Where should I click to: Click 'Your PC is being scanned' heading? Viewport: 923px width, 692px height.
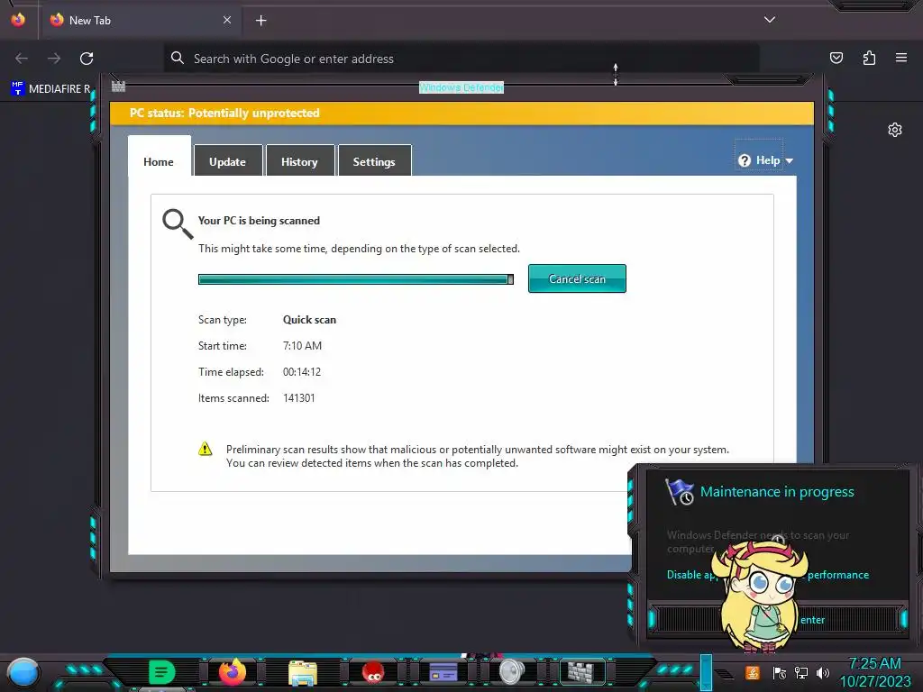pos(259,221)
